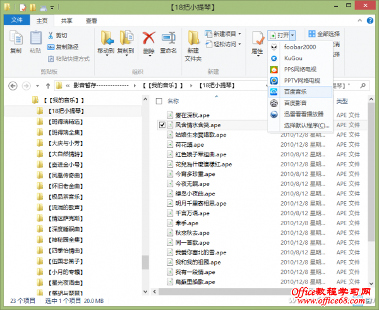Click the Up one level arrow
This screenshot has height=310, width=379.
coord(48,85)
